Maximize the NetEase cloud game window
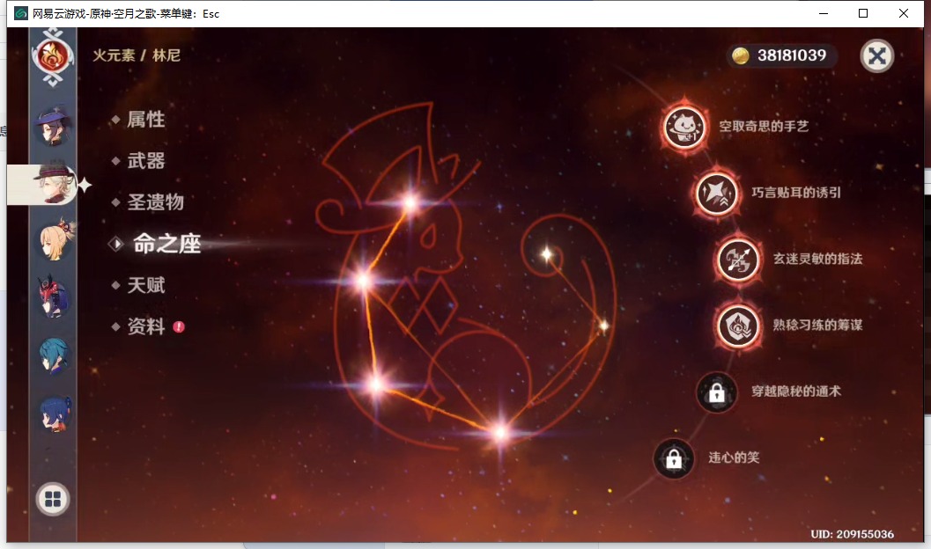931x549 pixels. [x=863, y=13]
